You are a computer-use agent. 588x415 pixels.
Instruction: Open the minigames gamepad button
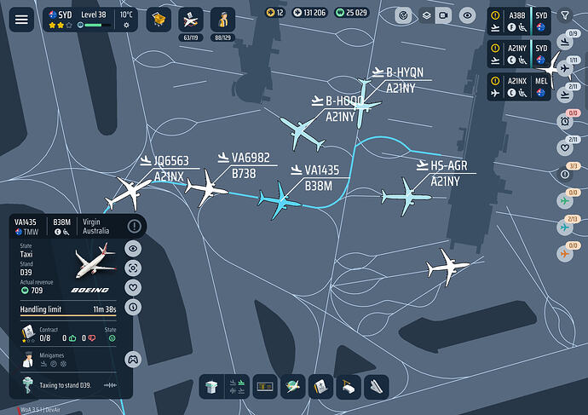point(133,360)
